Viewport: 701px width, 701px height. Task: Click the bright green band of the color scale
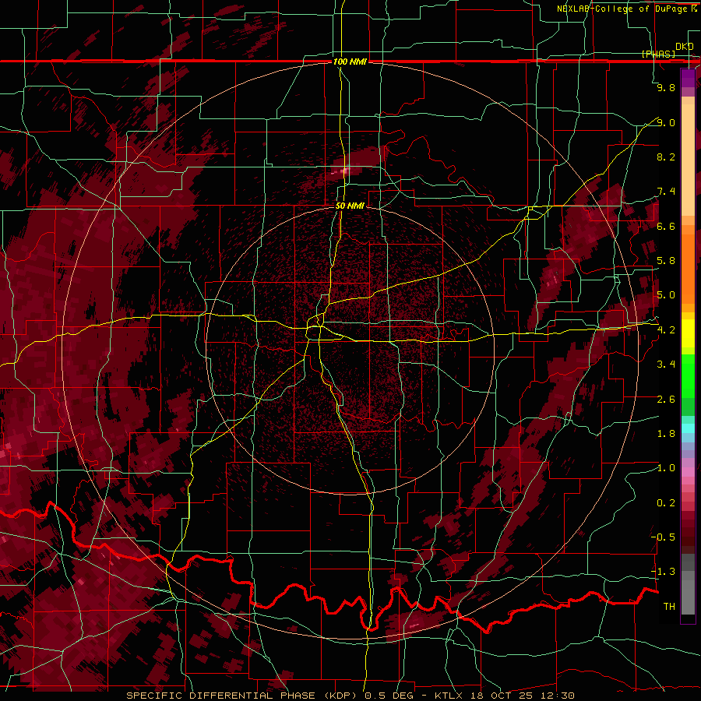point(688,375)
